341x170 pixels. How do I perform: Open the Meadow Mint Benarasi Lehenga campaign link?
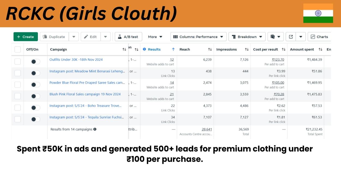point(87,71)
